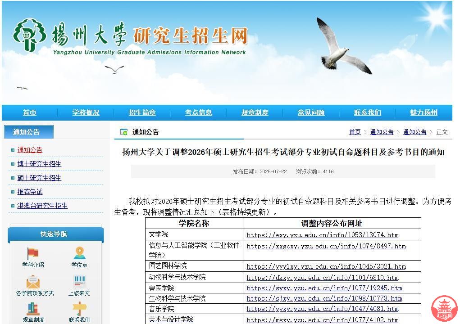Click 正文 in the breadcrumb
460x324 pixels.
click(x=442, y=132)
